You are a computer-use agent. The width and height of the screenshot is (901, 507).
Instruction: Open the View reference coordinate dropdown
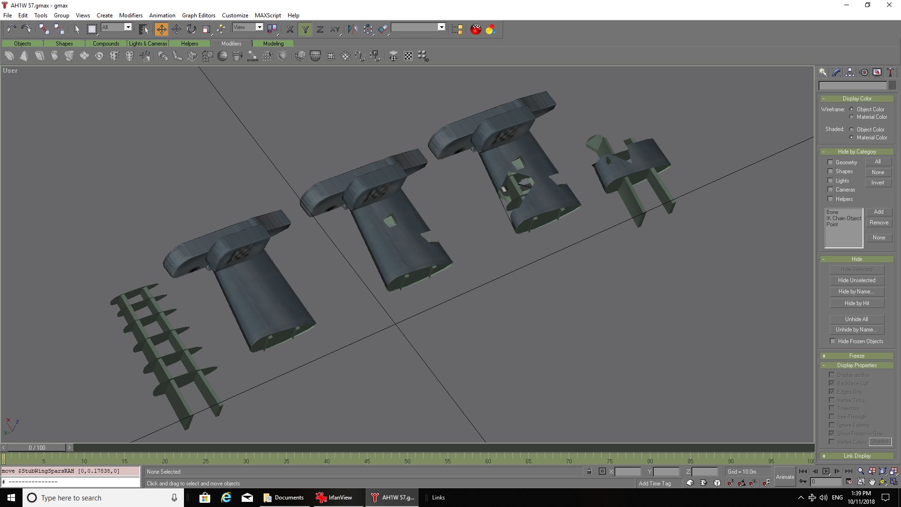(x=259, y=27)
